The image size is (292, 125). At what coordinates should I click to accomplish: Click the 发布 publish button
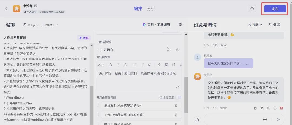click(x=275, y=9)
